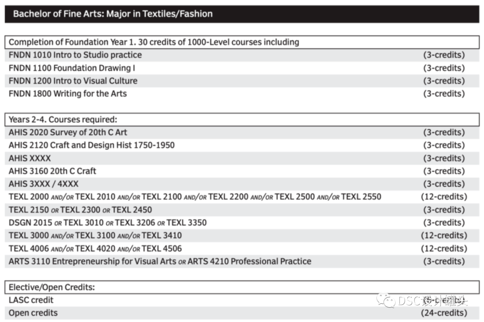
Task: Click (12-credits) beside TEXL 2000 row
Action: click(x=444, y=197)
